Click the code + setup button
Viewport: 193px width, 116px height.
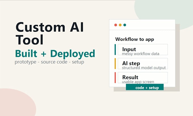point(145,87)
